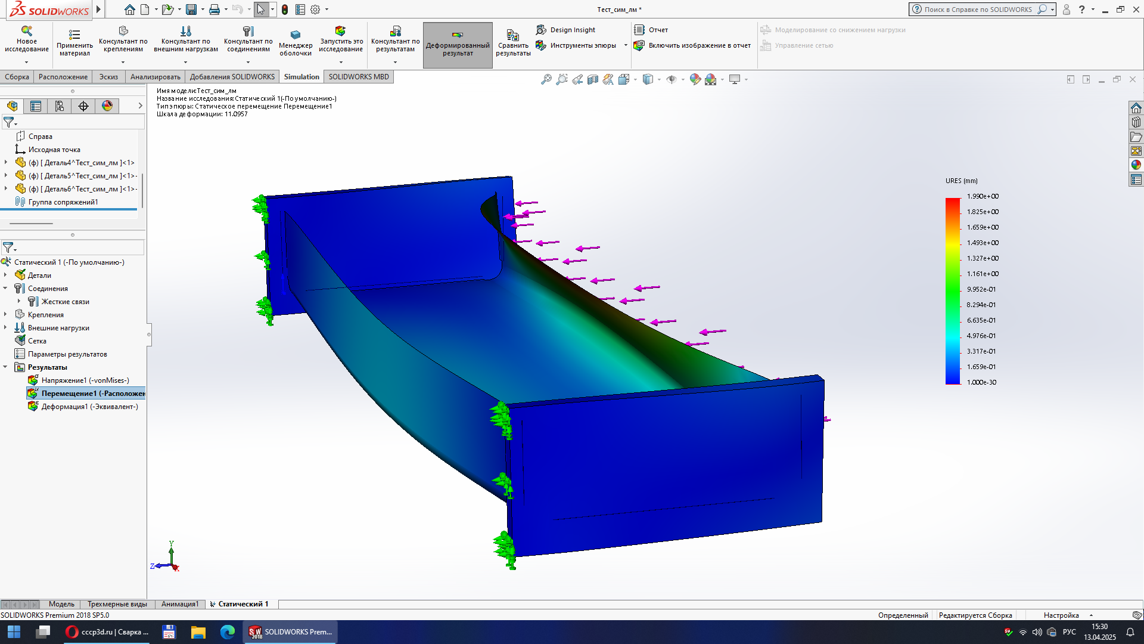Toggle Включить изображение в отчет
The width and height of the screenshot is (1144, 644).
[692, 45]
